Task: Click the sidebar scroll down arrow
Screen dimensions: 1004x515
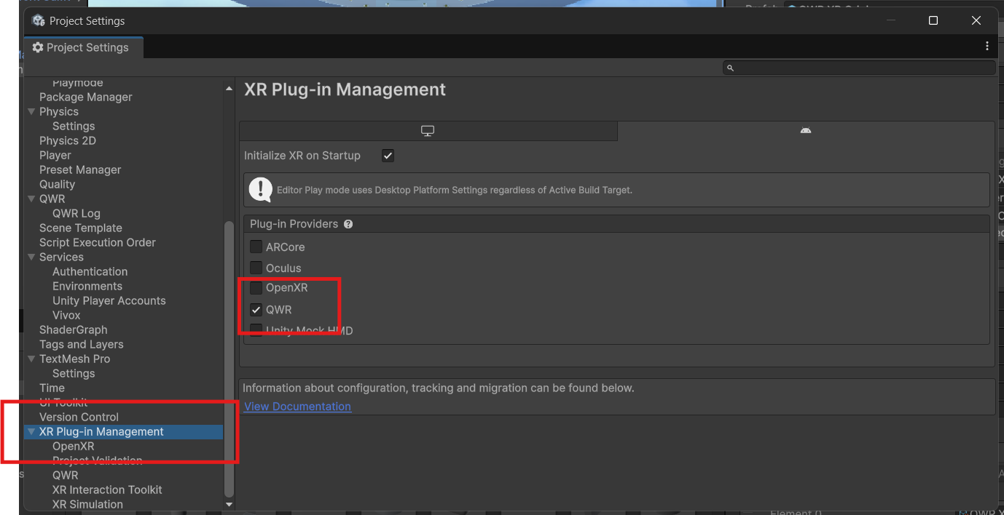Action: click(230, 504)
